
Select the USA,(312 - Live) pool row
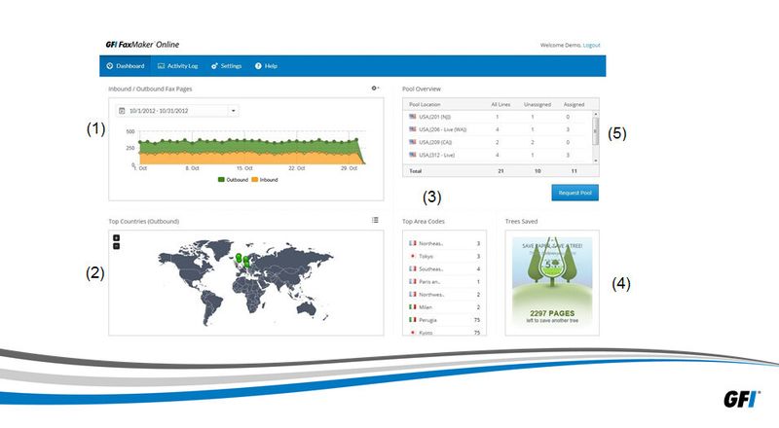(x=498, y=156)
